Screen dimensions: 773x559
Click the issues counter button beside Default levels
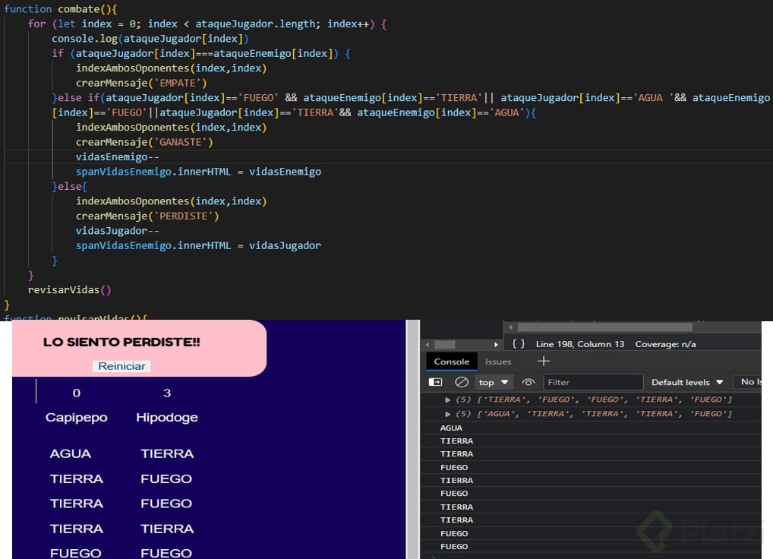coord(747,382)
